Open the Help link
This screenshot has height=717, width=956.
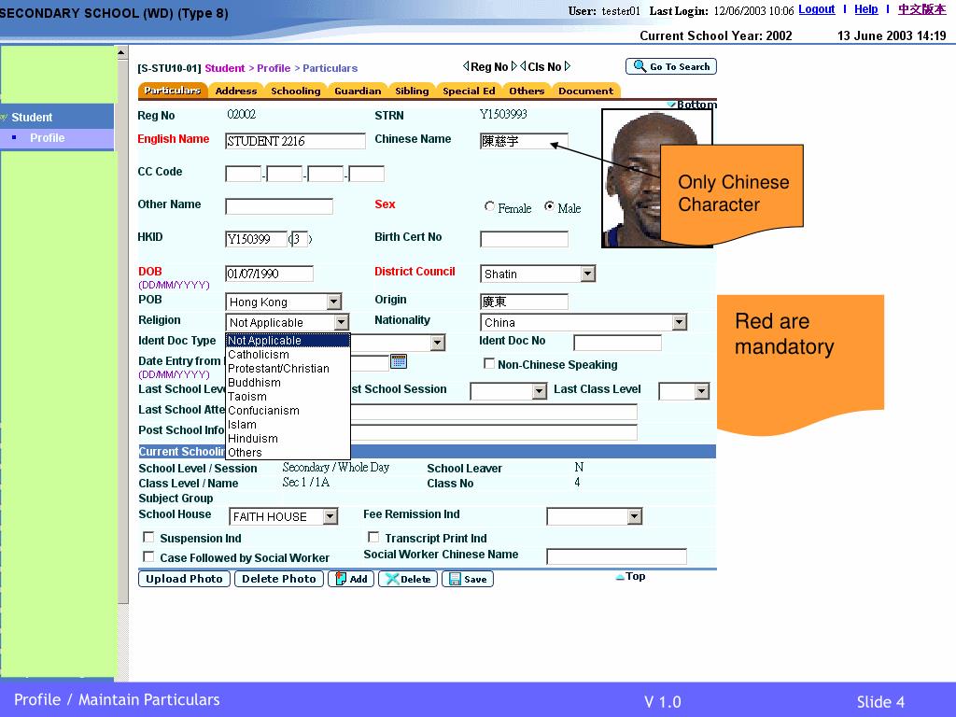pos(865,9)
